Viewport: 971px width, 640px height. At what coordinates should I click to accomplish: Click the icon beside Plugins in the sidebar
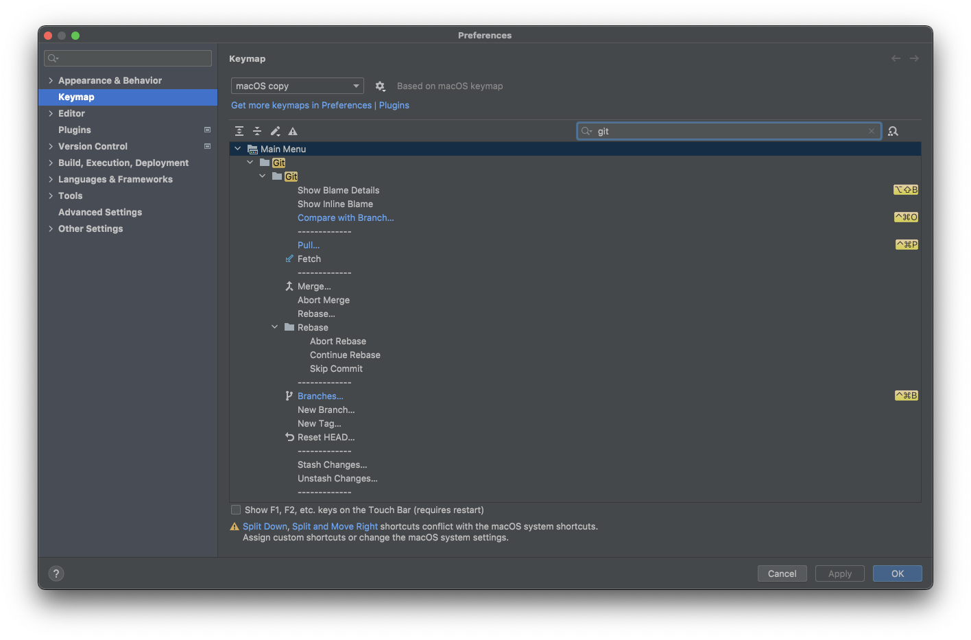pos(207,130)
